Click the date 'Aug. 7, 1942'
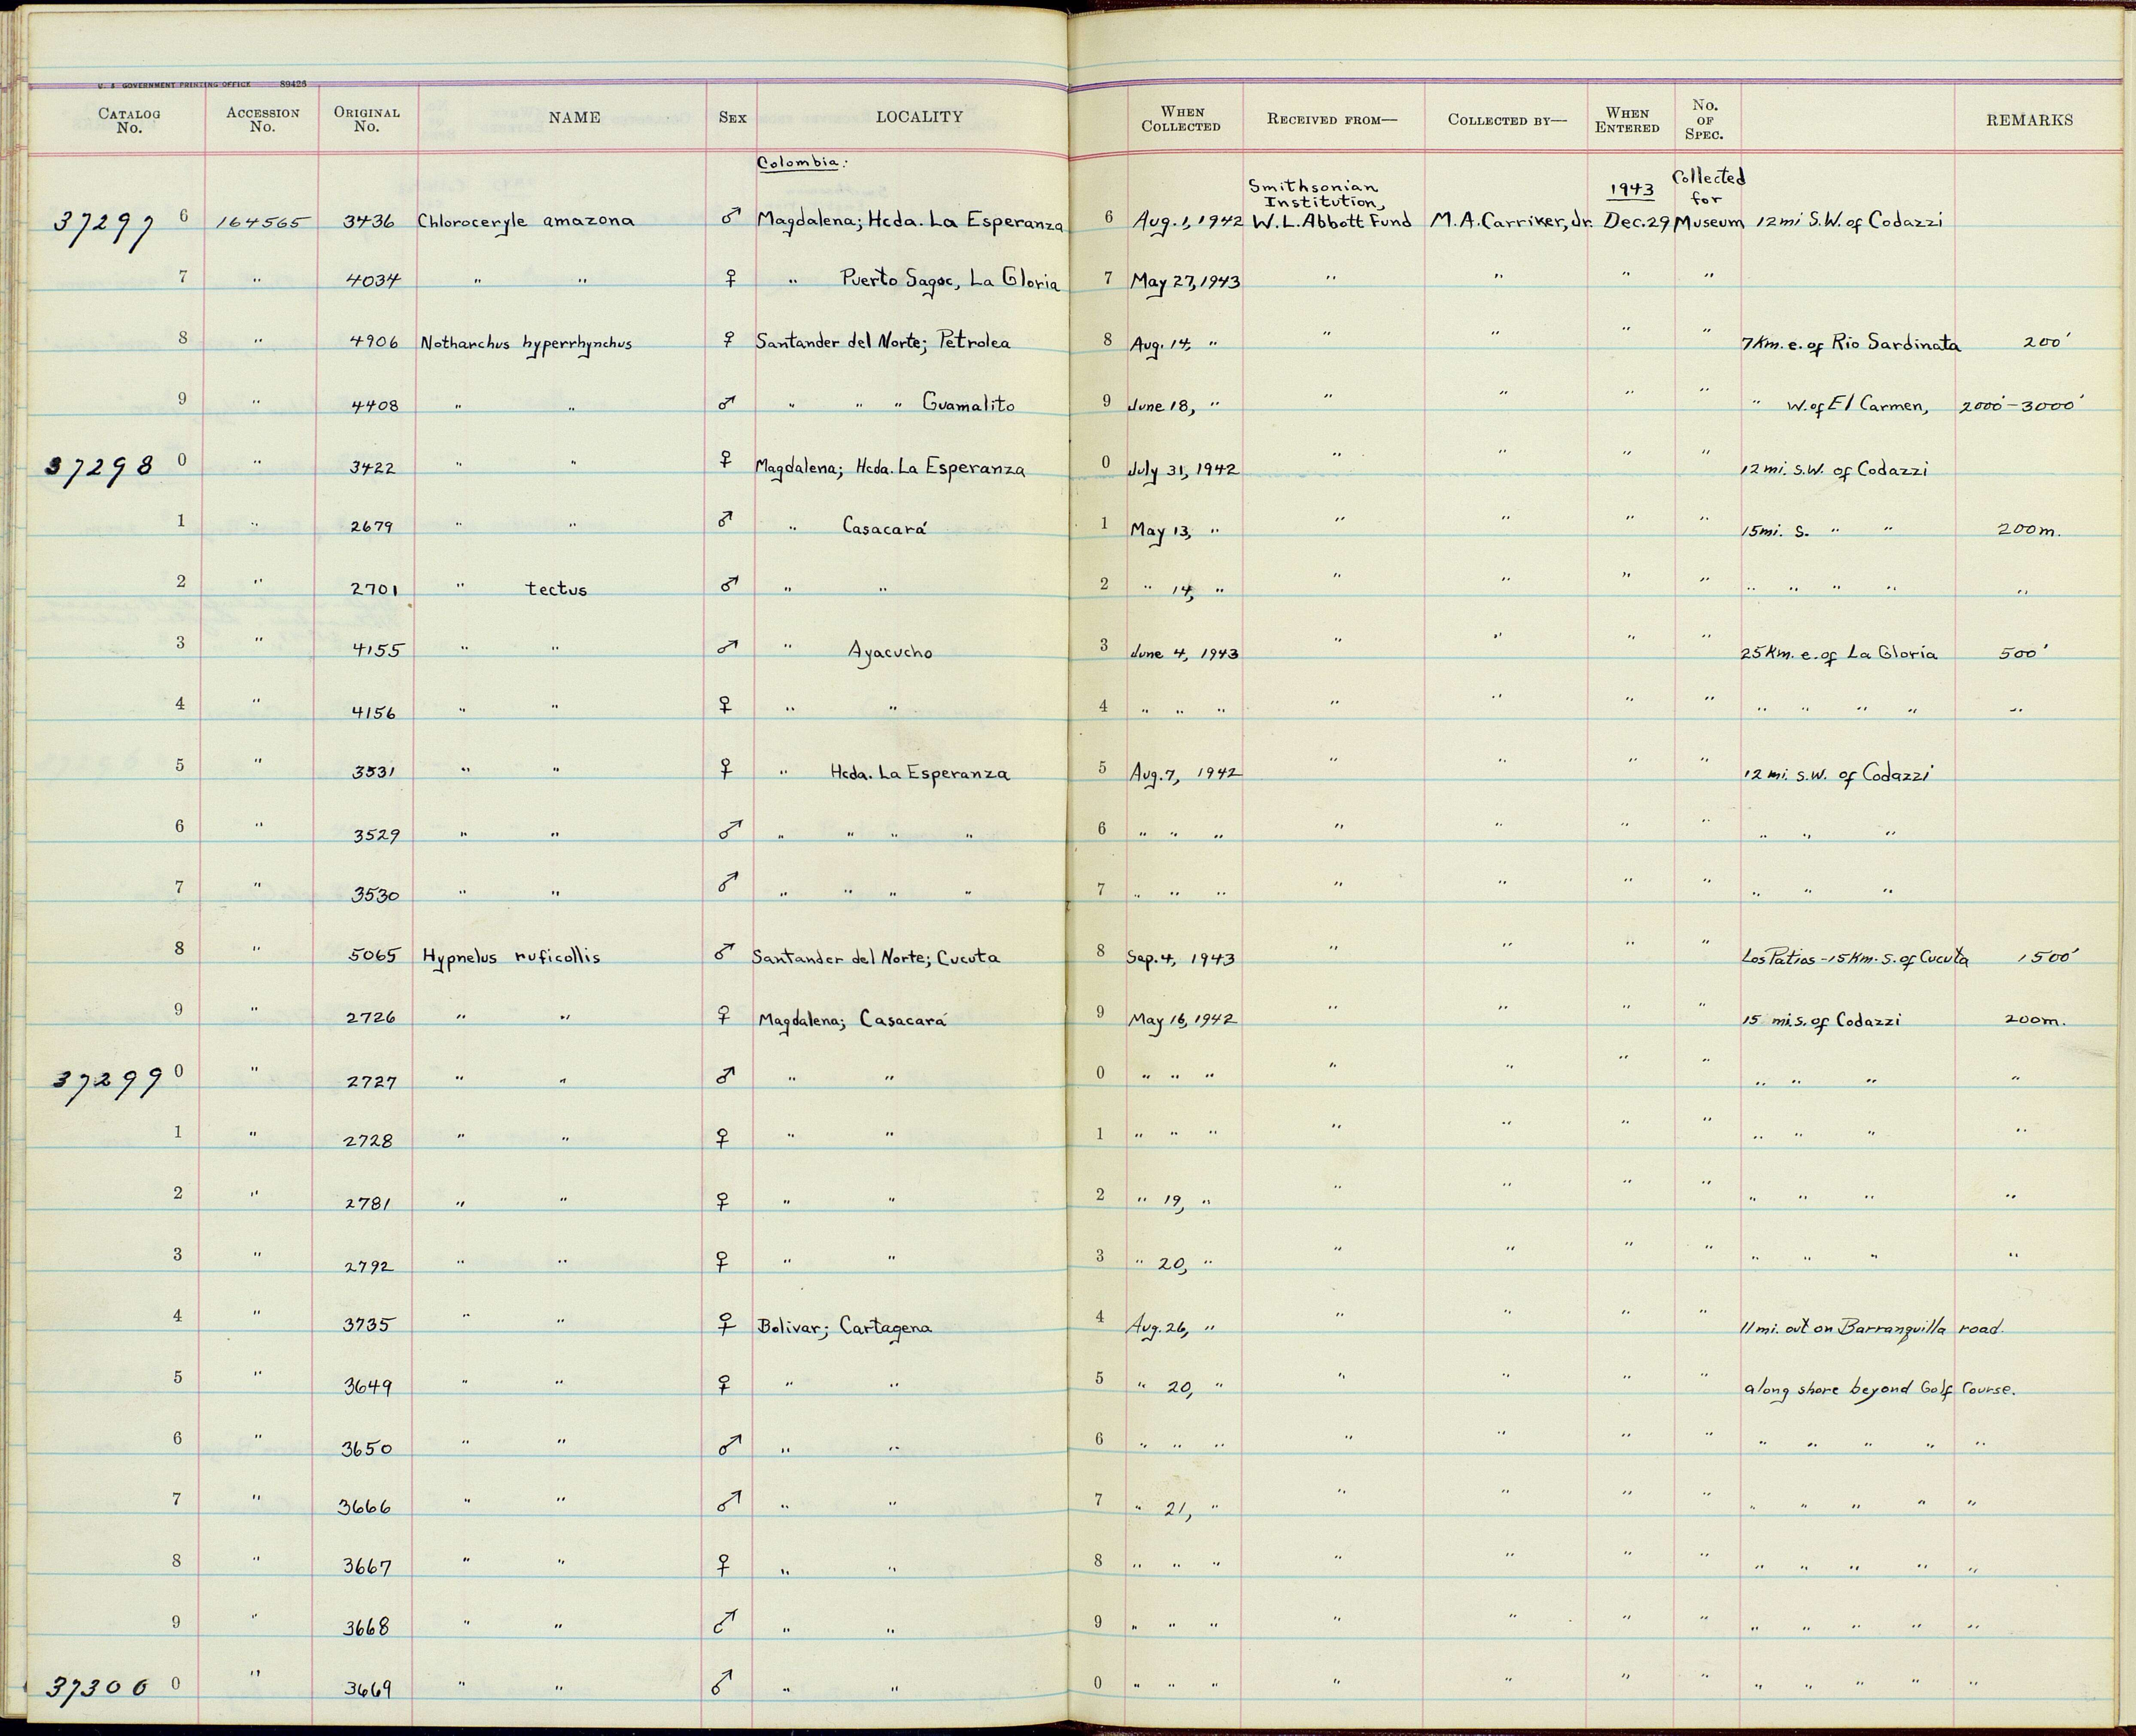This screenshot has width=2136, height=1736. (x=1186, y=775)
